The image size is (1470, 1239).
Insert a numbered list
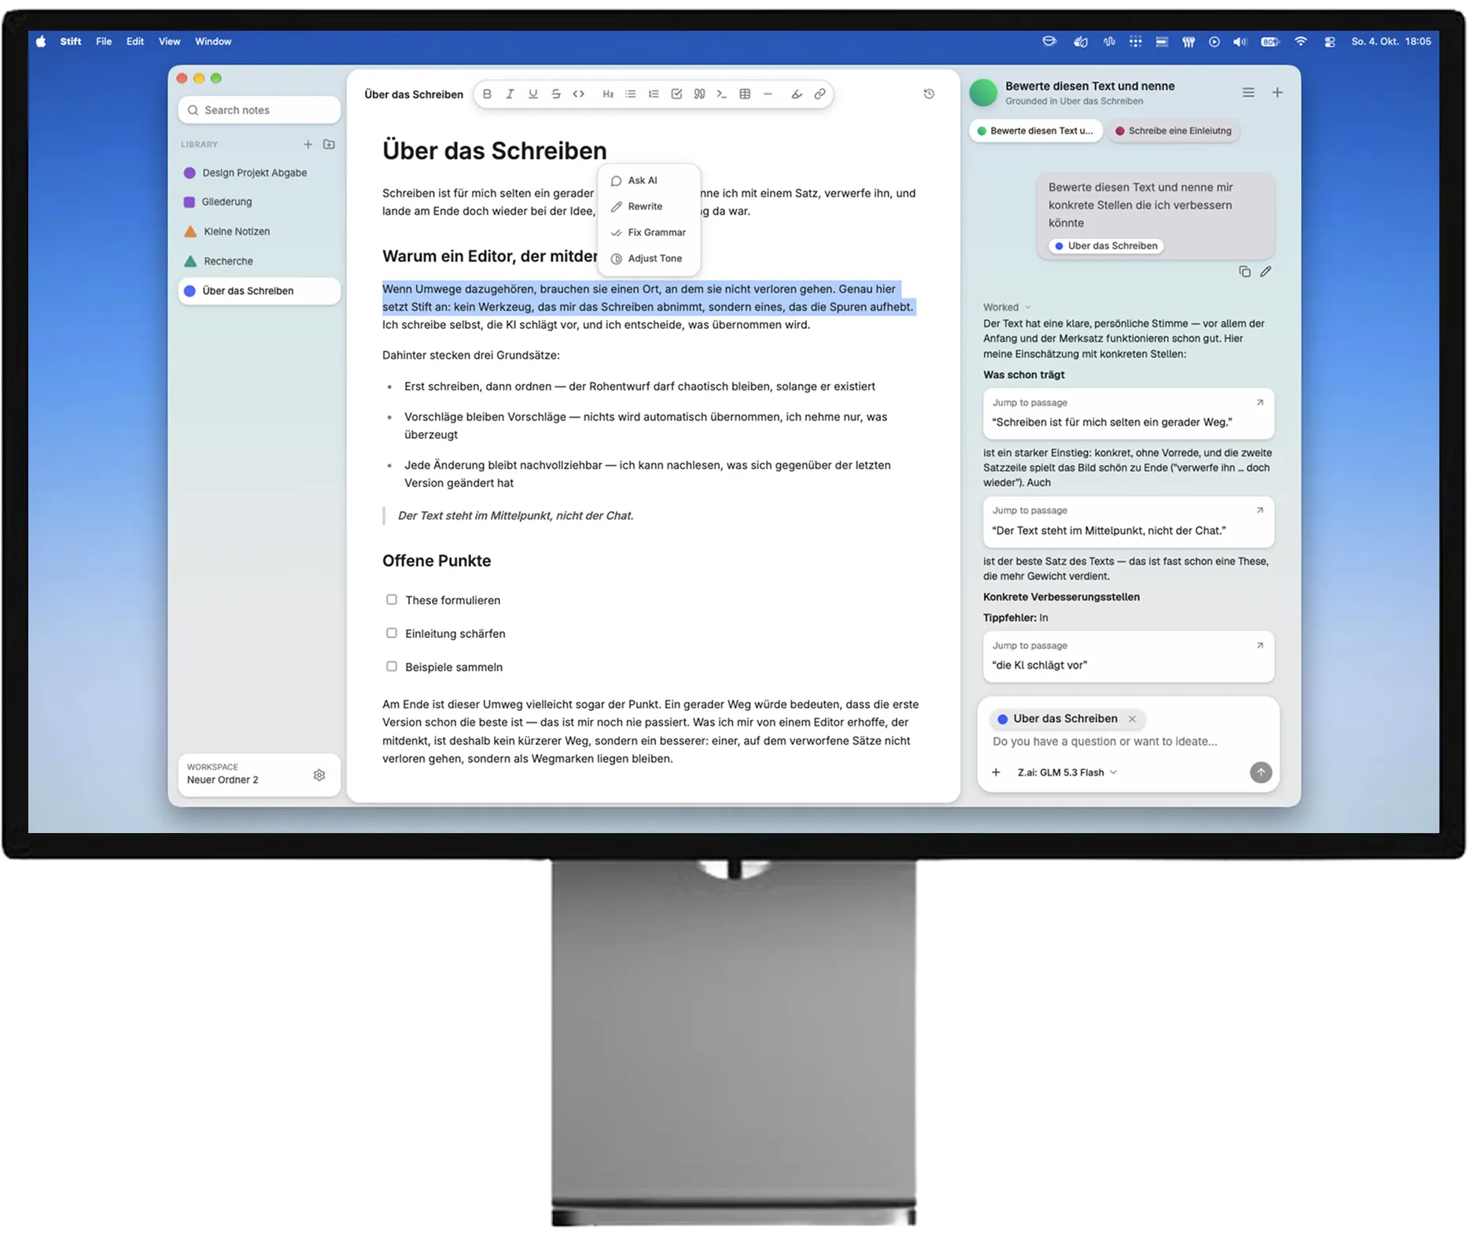click(654, 94)
